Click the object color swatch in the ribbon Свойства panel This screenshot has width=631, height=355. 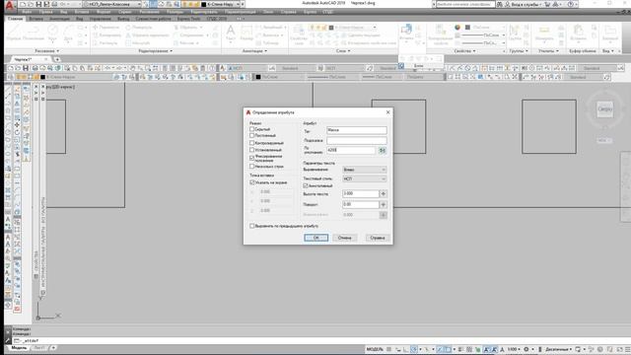tap(467, 27)
